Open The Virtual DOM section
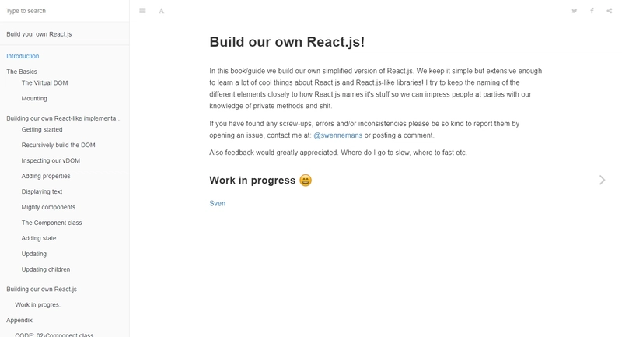Viewport: 622px width, 337px height. (44, 82)
